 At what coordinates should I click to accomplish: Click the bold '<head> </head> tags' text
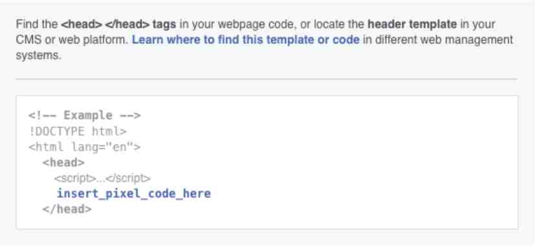(x=118, y=25)
